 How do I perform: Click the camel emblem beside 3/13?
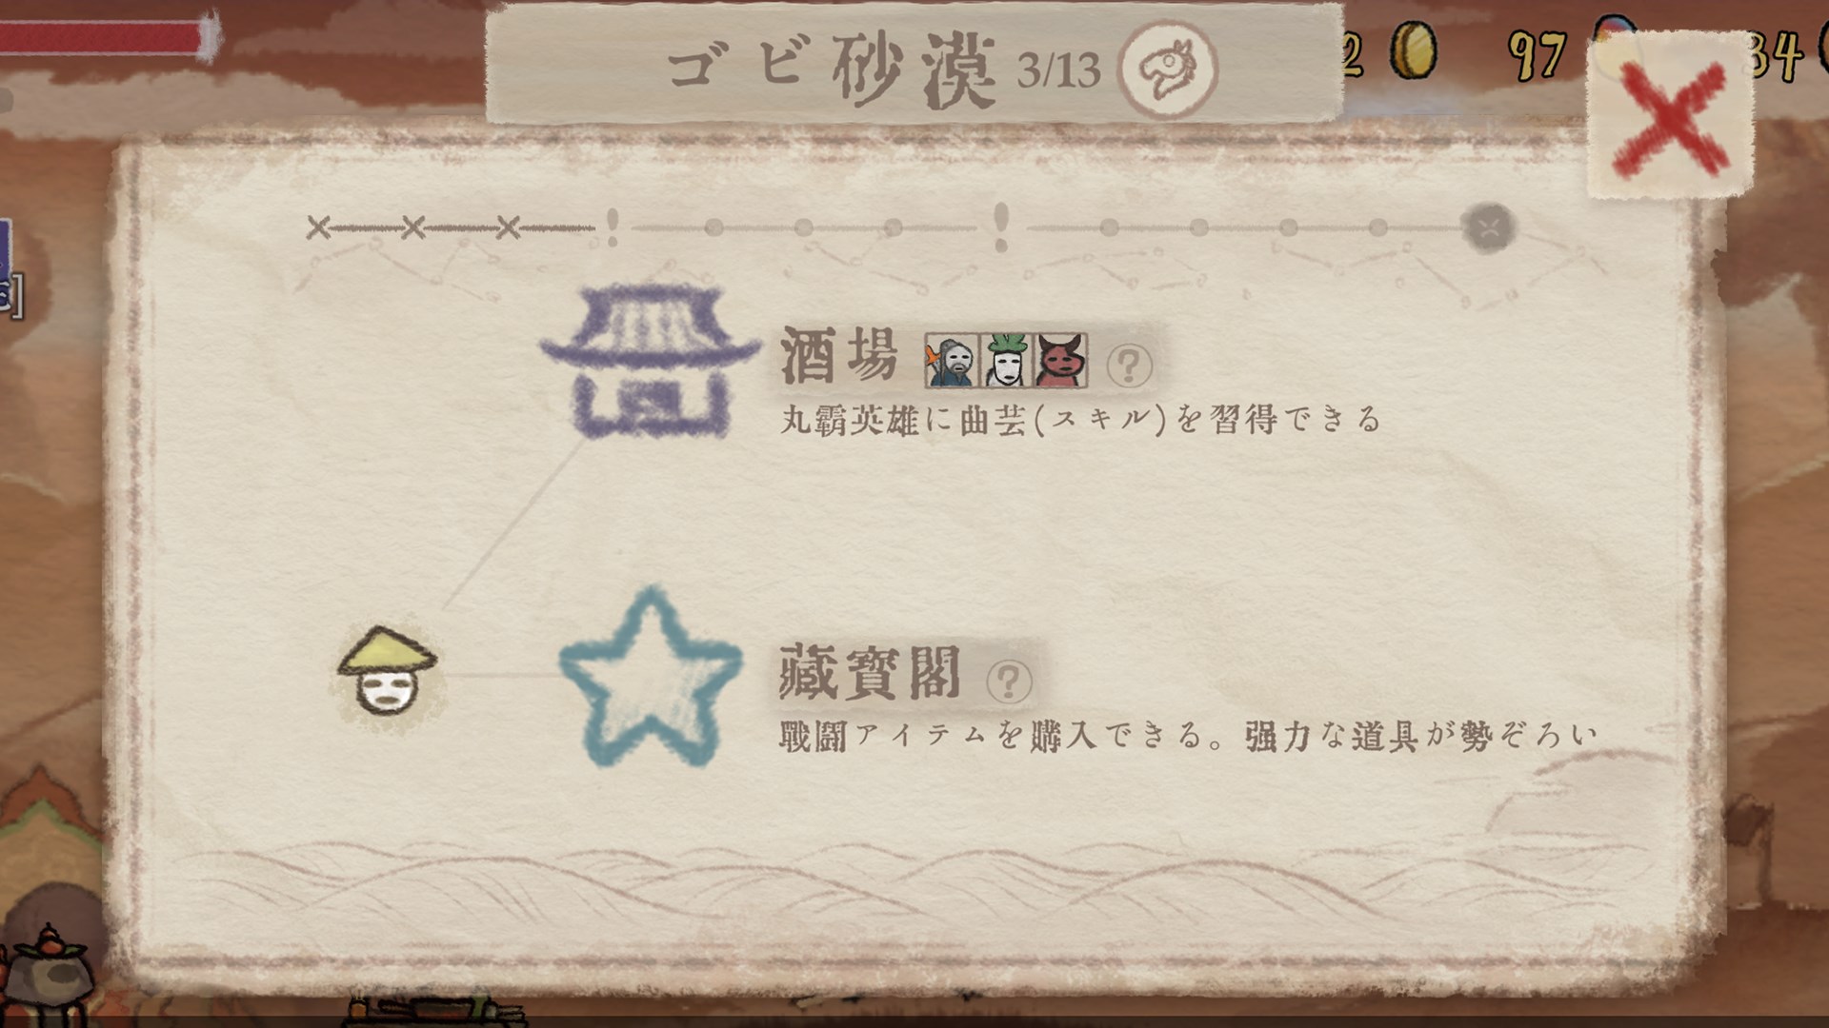(1168, 69)
